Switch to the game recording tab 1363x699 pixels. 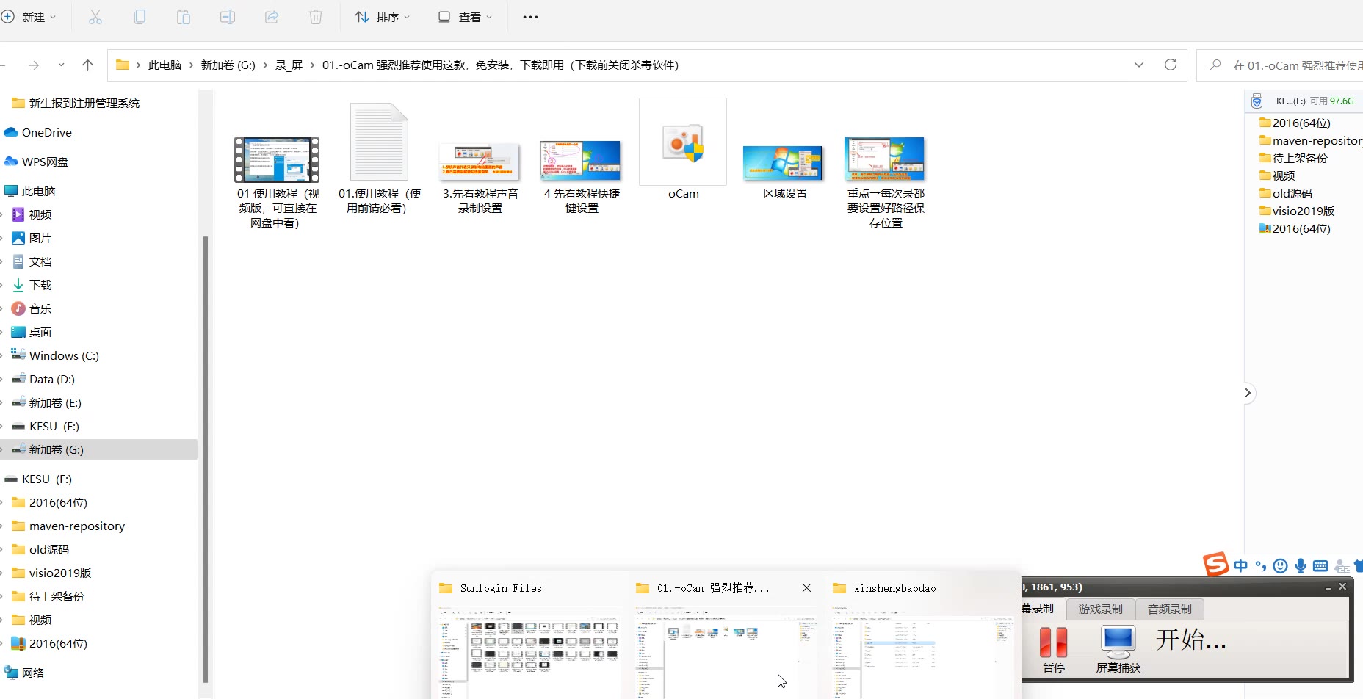(1100, 609)
